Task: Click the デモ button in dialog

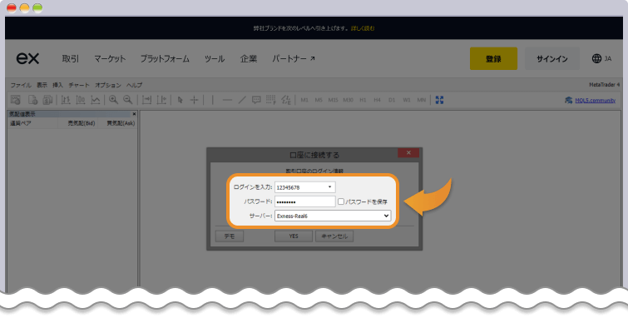Action: coord(230,236)
